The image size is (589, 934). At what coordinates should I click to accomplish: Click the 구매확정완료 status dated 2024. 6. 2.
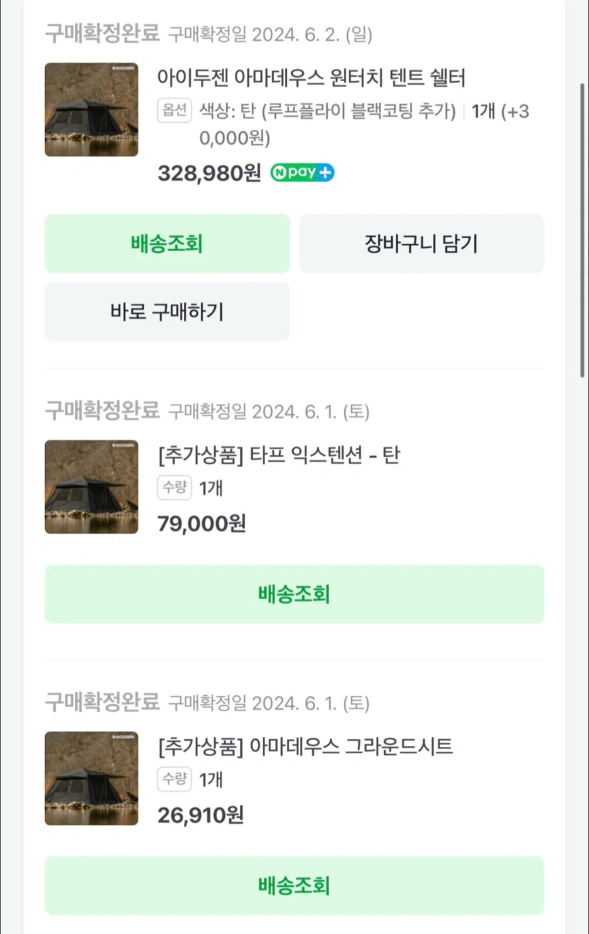click(x=103, y=34)
